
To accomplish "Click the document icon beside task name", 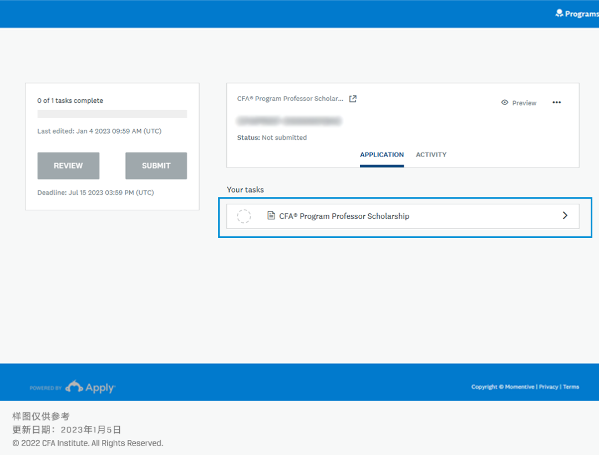I will pos(271,215).
